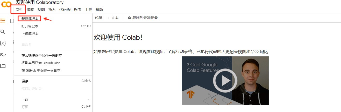Open the 代码执行程序 menu

pyautogui.click(x=70, y=10)
